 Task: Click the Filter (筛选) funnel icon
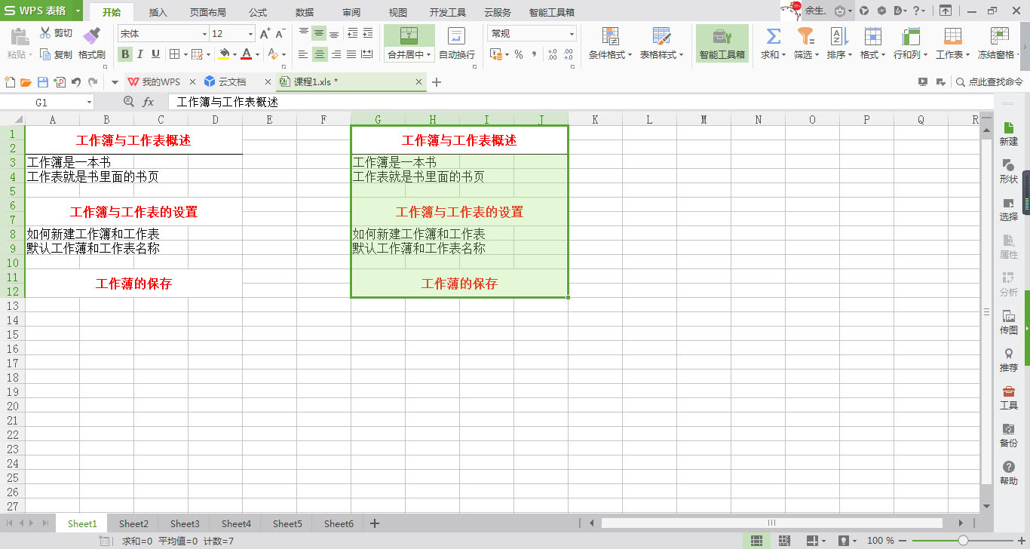[805, 36]
